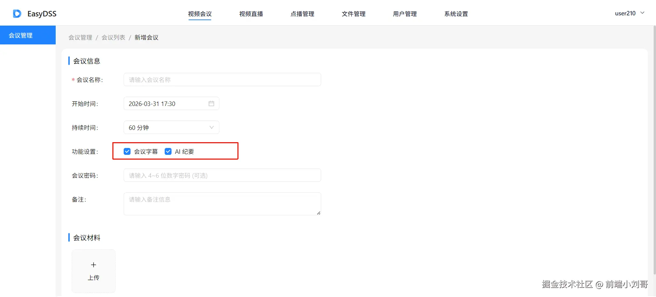Click the EasyDSS logo icon

(x=17, y=14)
